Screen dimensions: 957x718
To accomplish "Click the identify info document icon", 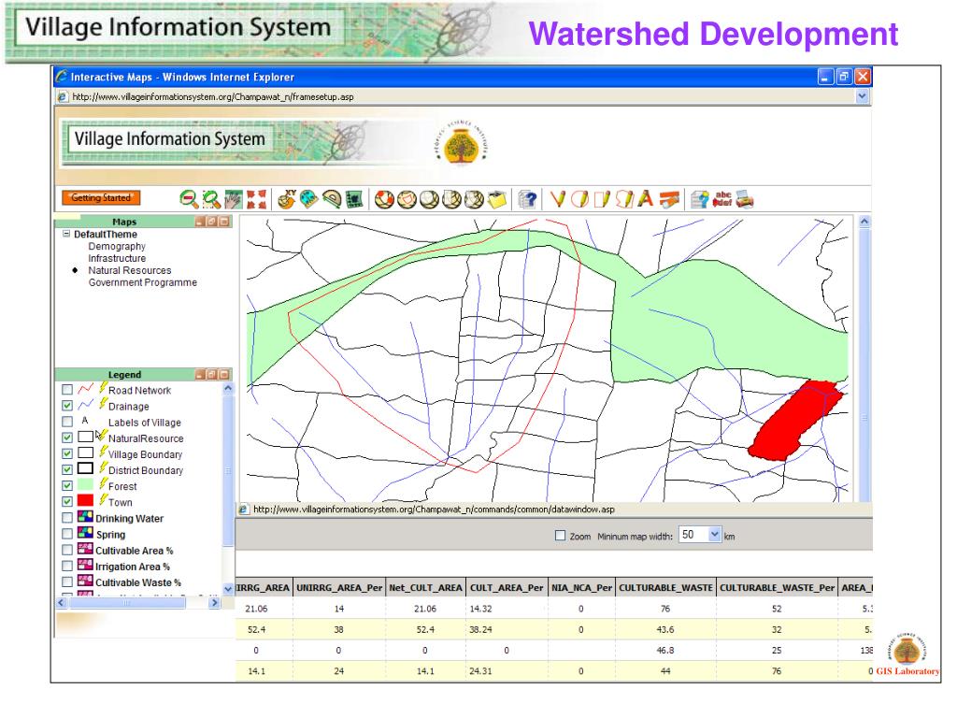I will point(699,199).
